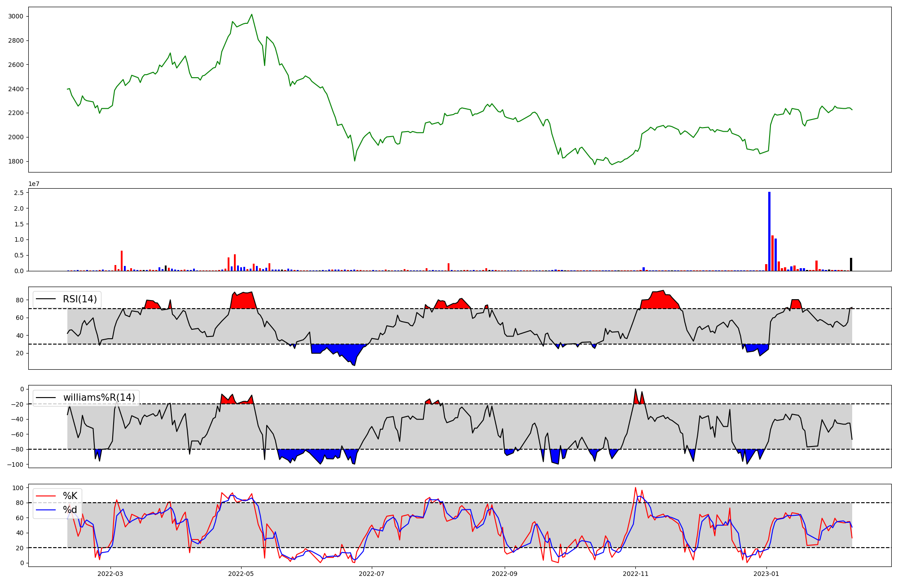Click the 2.5 volume axis tick
Screen dimensions: 898x584
pyautogui.click(x=18, y=193)
